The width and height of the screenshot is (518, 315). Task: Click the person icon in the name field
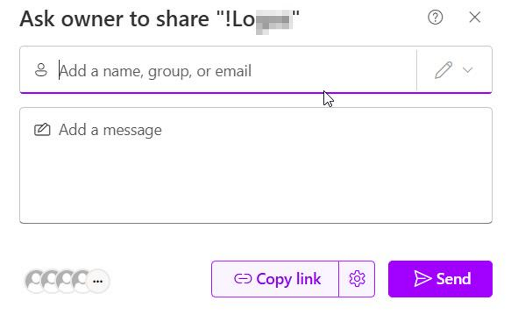point(41,70)
